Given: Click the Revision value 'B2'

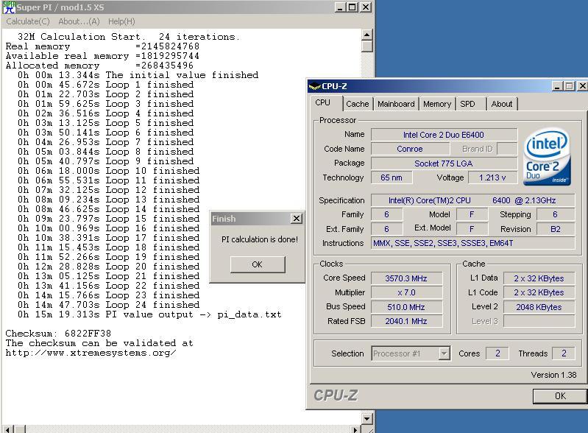Looking at the screenshot, I should coord(556,229).
